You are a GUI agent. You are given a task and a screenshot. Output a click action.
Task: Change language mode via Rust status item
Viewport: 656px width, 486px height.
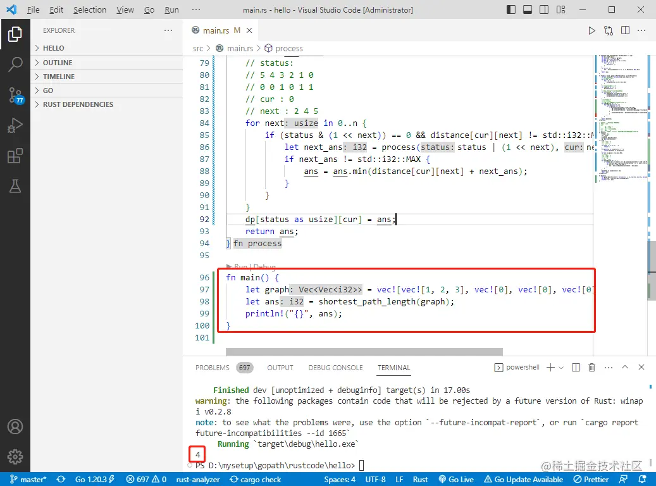pyautogui.click(x=420, y=479)
